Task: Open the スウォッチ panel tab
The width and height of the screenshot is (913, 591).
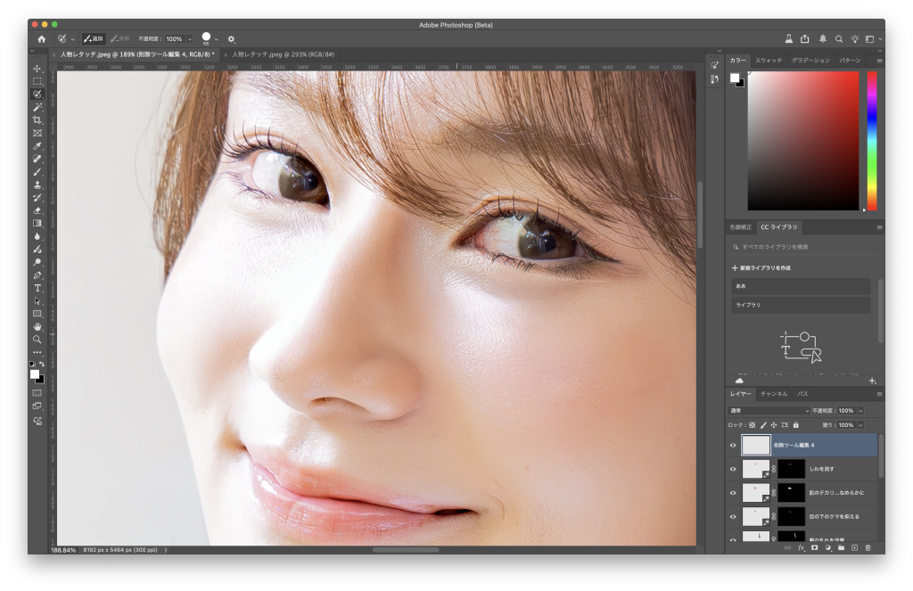Action: 768,61
